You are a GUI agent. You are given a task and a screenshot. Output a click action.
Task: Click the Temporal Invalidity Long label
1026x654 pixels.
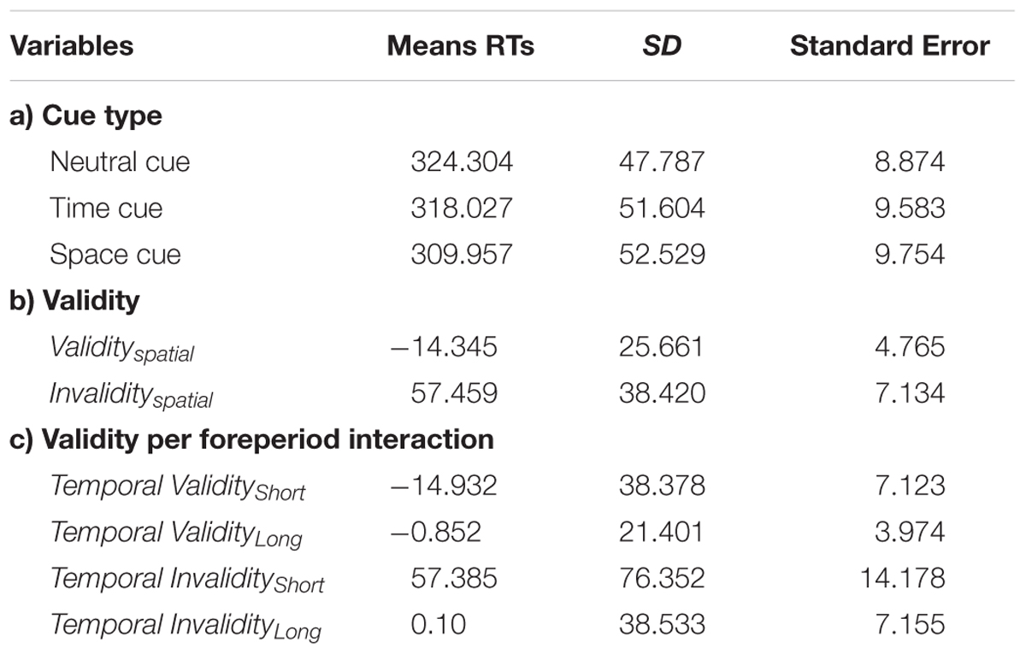(186, 627)
